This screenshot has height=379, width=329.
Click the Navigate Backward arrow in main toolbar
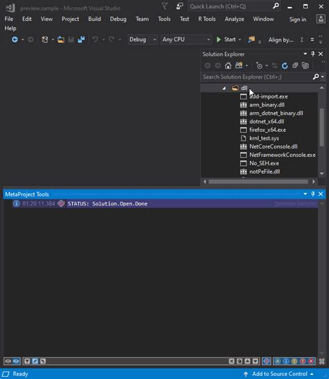click(x=15, y=40)
